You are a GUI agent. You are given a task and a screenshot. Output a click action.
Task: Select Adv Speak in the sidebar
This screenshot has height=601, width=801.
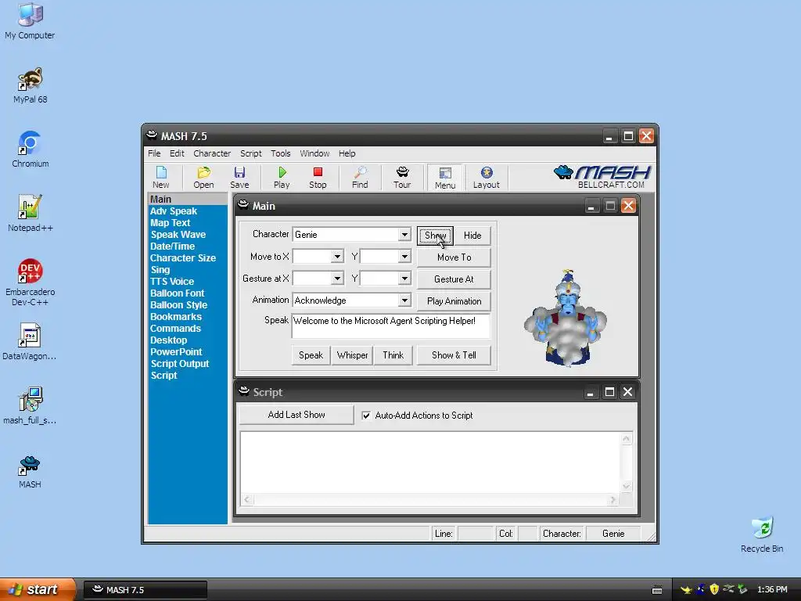tap(174, 211)
